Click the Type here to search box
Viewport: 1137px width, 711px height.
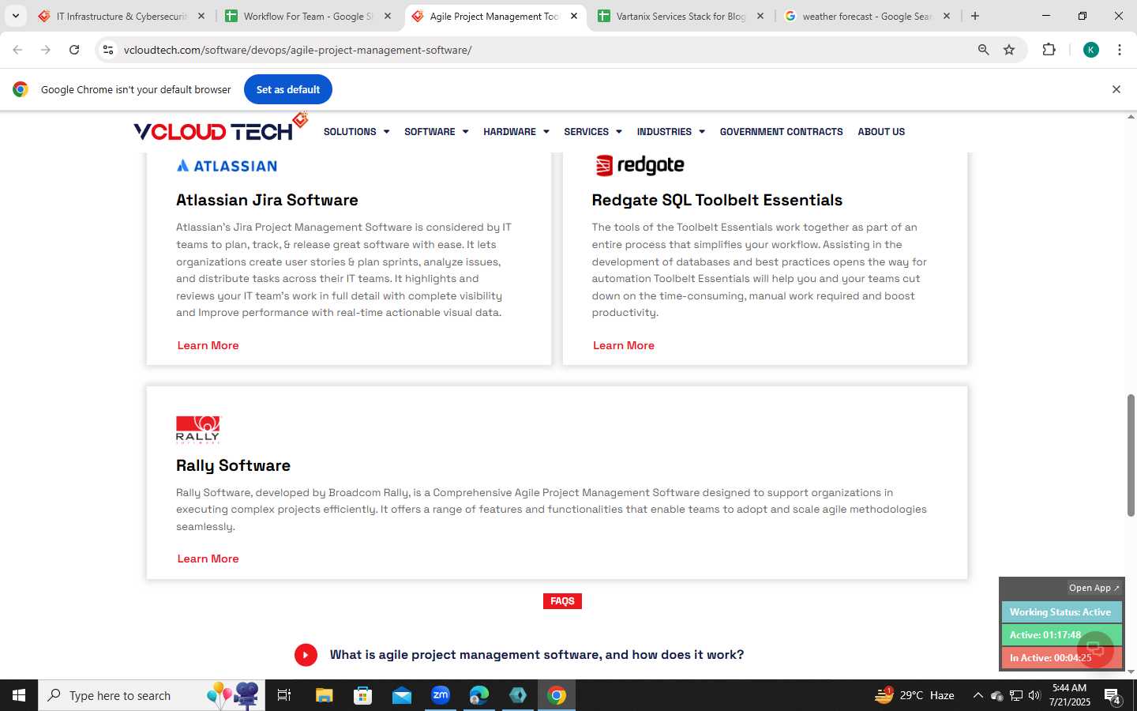point(152,695)
